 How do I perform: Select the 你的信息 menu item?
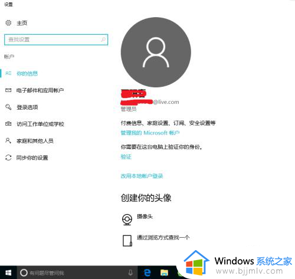pyautogui.click(x=27, y=74)
